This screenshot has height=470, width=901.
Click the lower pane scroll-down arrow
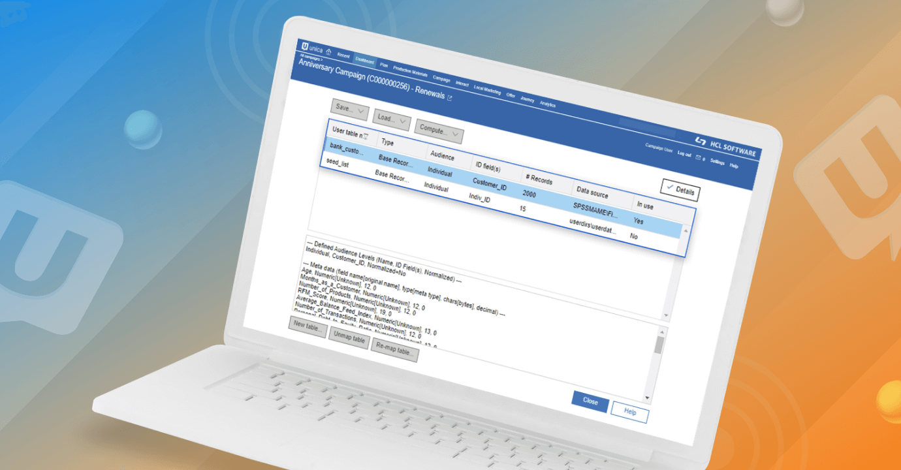point(647,398)
